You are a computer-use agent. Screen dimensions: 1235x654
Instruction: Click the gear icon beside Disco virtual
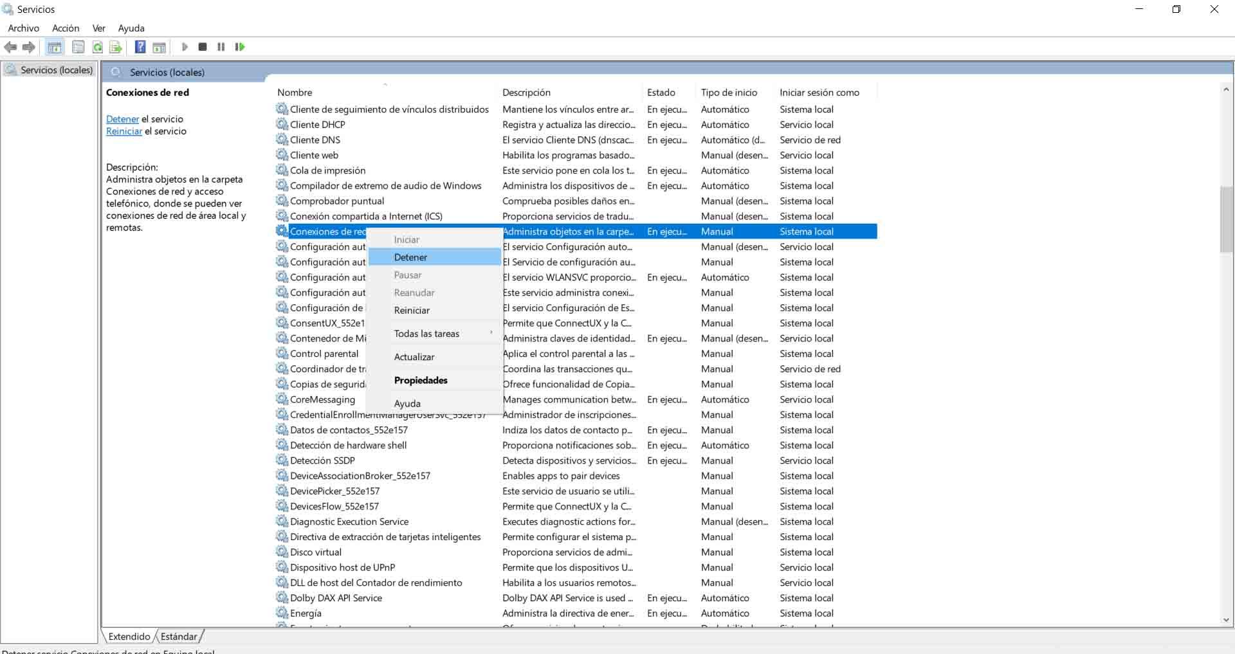(282, 552)
